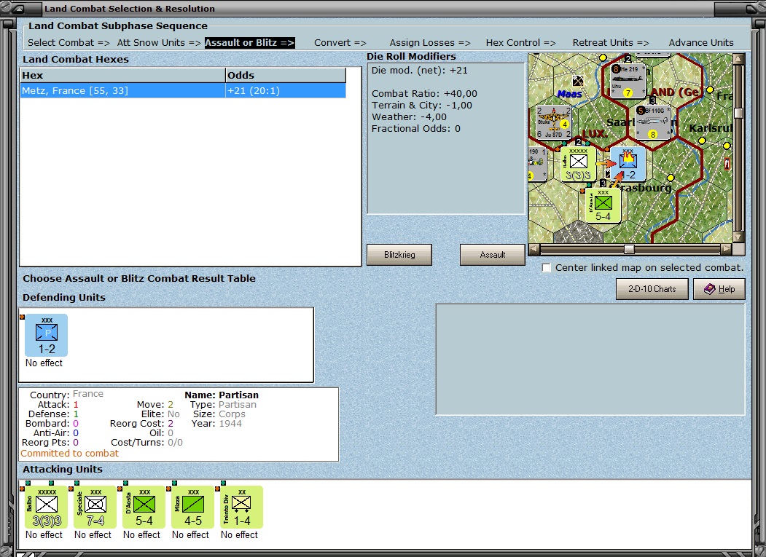766x557 pixels.
Task: Go to Hex Control subphase
Action: [x=521, y=43]
